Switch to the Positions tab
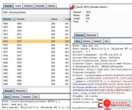Viewport: 132px width, 110px height. coord(28,6)
